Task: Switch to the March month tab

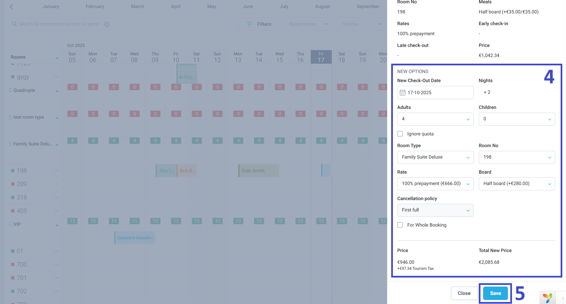Action: (137, 6)
